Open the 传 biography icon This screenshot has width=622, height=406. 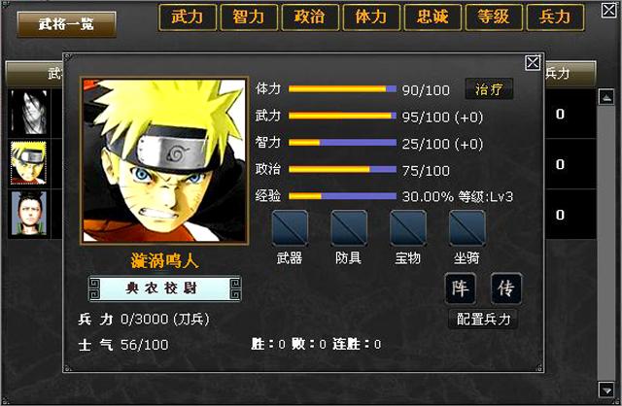[506, 288]
